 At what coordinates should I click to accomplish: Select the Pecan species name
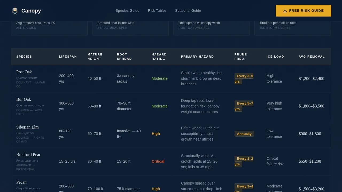tap(21, 182)
